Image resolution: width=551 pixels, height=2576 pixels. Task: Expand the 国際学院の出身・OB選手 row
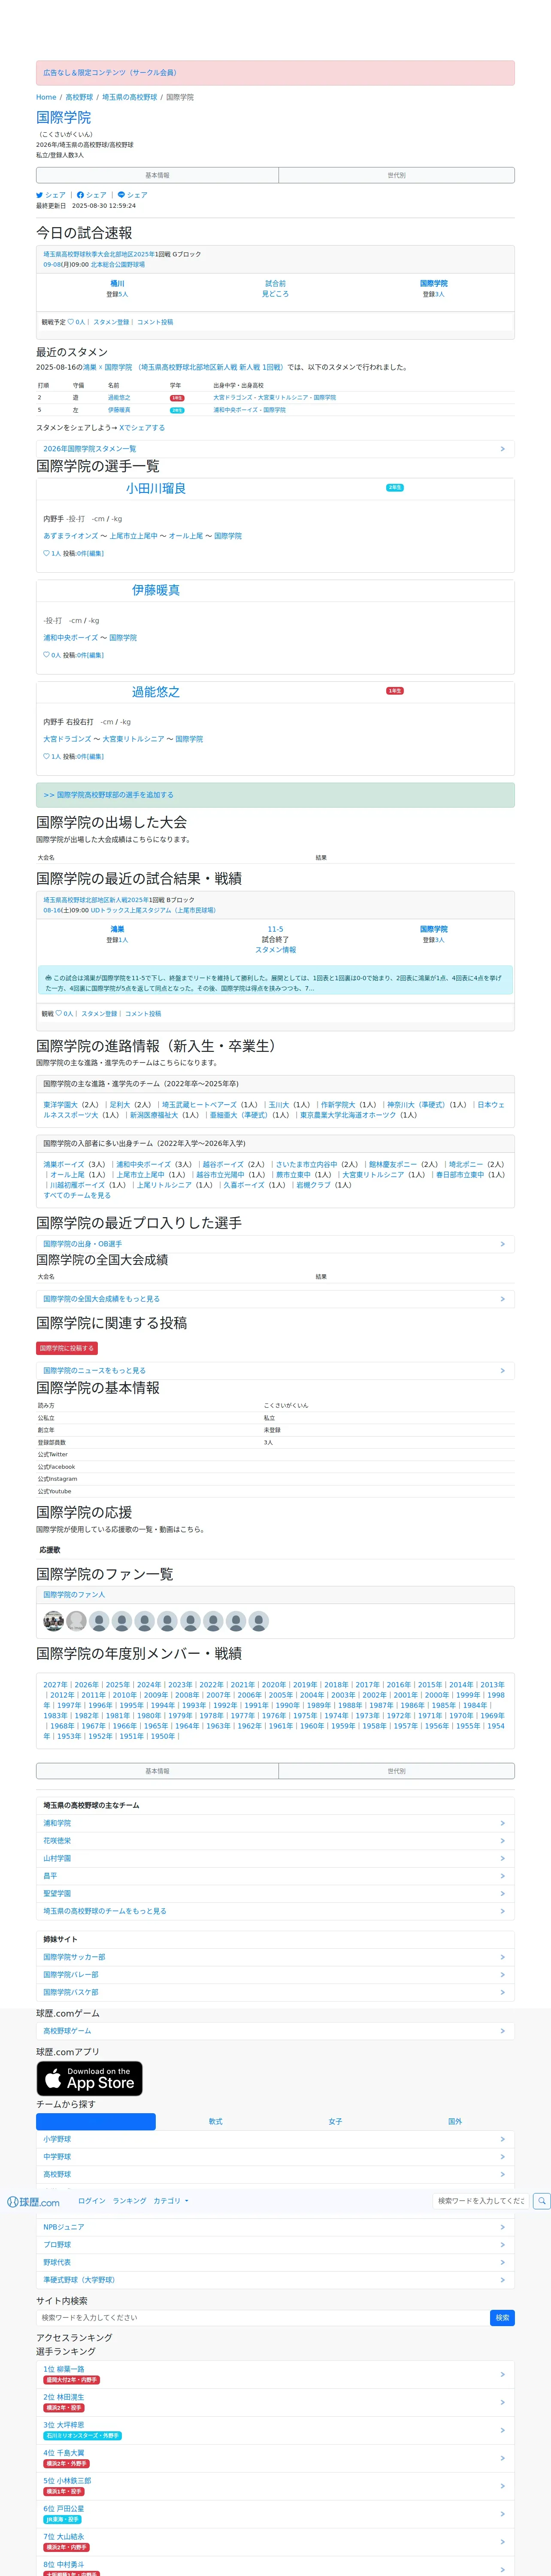point(275,1244)
